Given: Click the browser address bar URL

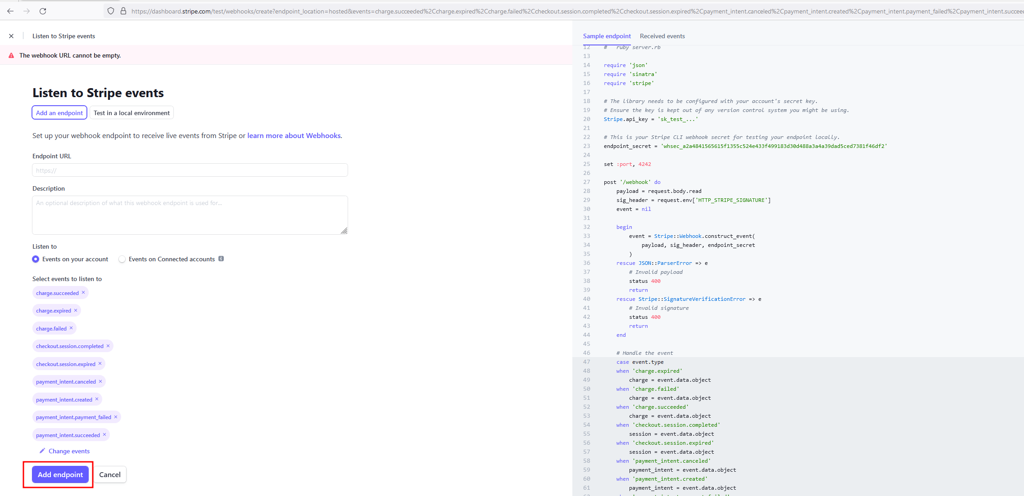Looking at the screenshot, I should (576, 11).
